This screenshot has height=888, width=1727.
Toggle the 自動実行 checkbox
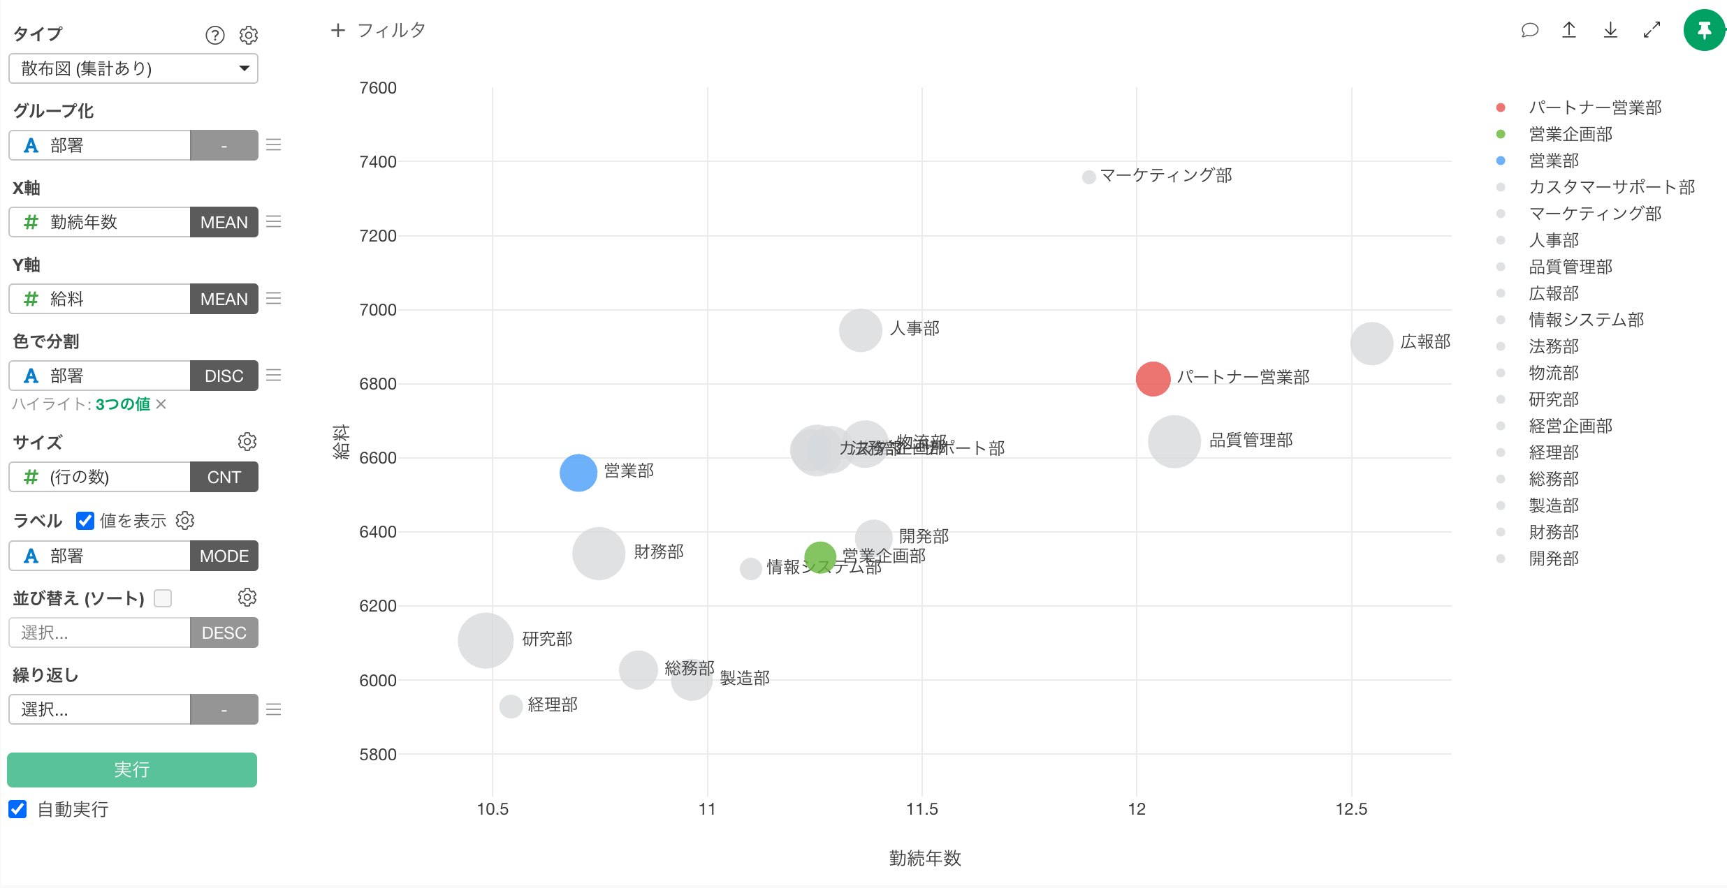coord(17,809)
